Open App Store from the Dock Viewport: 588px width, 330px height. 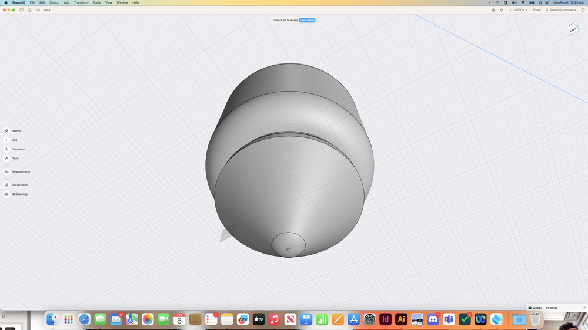point(353,319)
